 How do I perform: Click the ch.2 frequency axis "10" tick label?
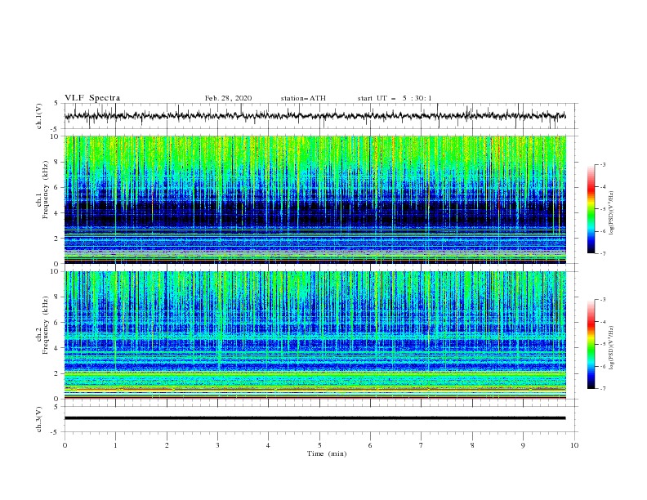pyautogui.click(x=55, y=271)
